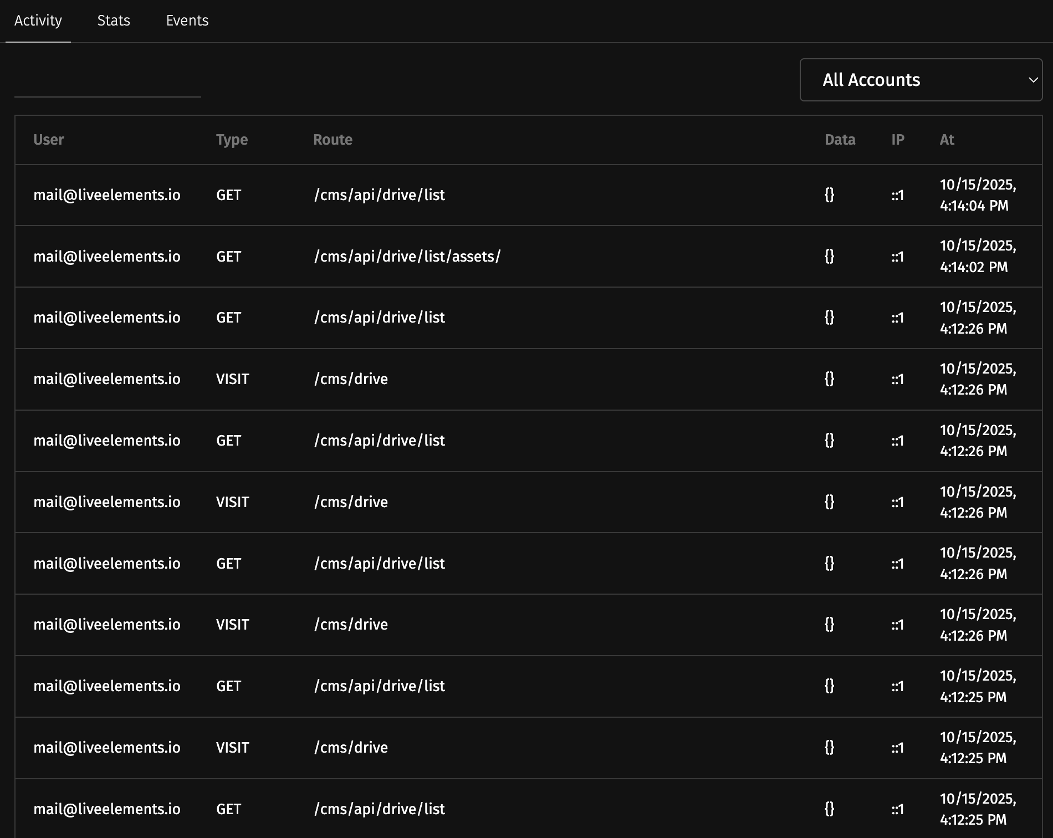Open the All Accounts dropdown

pyautogui.click(x=921, y=80)
